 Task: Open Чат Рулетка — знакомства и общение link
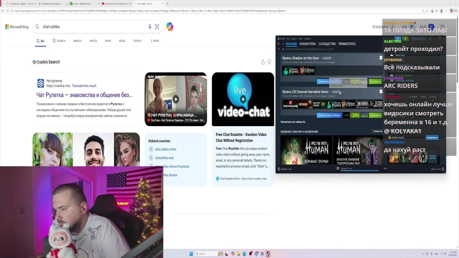pos(84,95)
